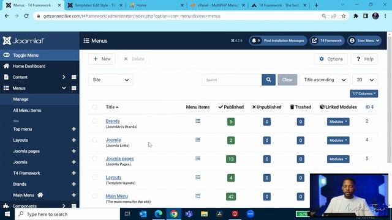
Task: Add new item to T4 Framework menu
Action: point(73,173)
